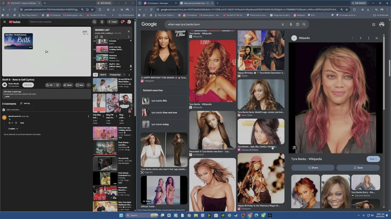Open more actions menu beside Save on YouTube
The width and height of the screenshot is (391, 219).
pos(88,85)
